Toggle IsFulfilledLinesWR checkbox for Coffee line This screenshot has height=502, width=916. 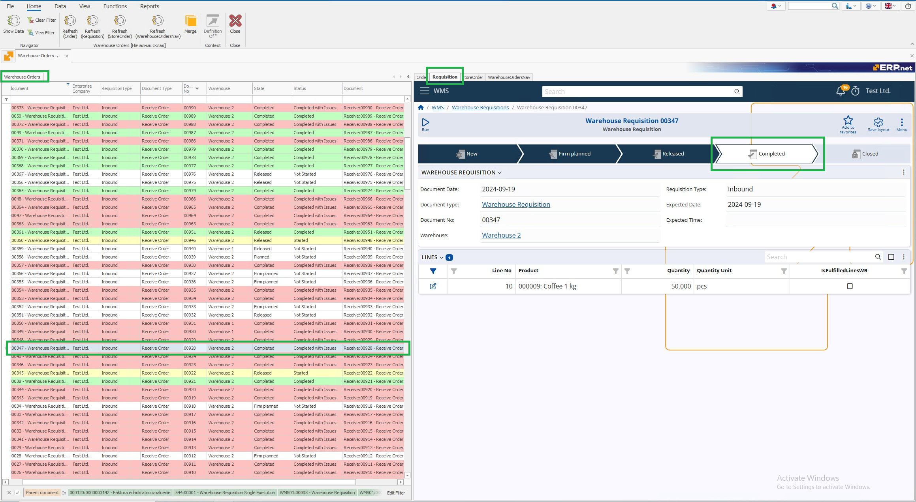point(850,286)
